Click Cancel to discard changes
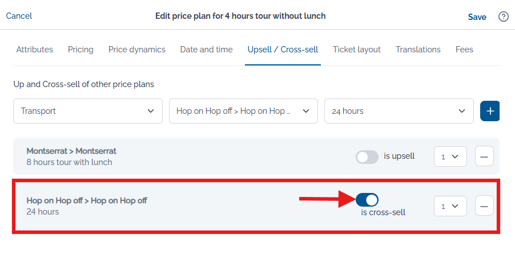Image resolution: width=515 pixels, height=255 pixels. pos(19,16)
